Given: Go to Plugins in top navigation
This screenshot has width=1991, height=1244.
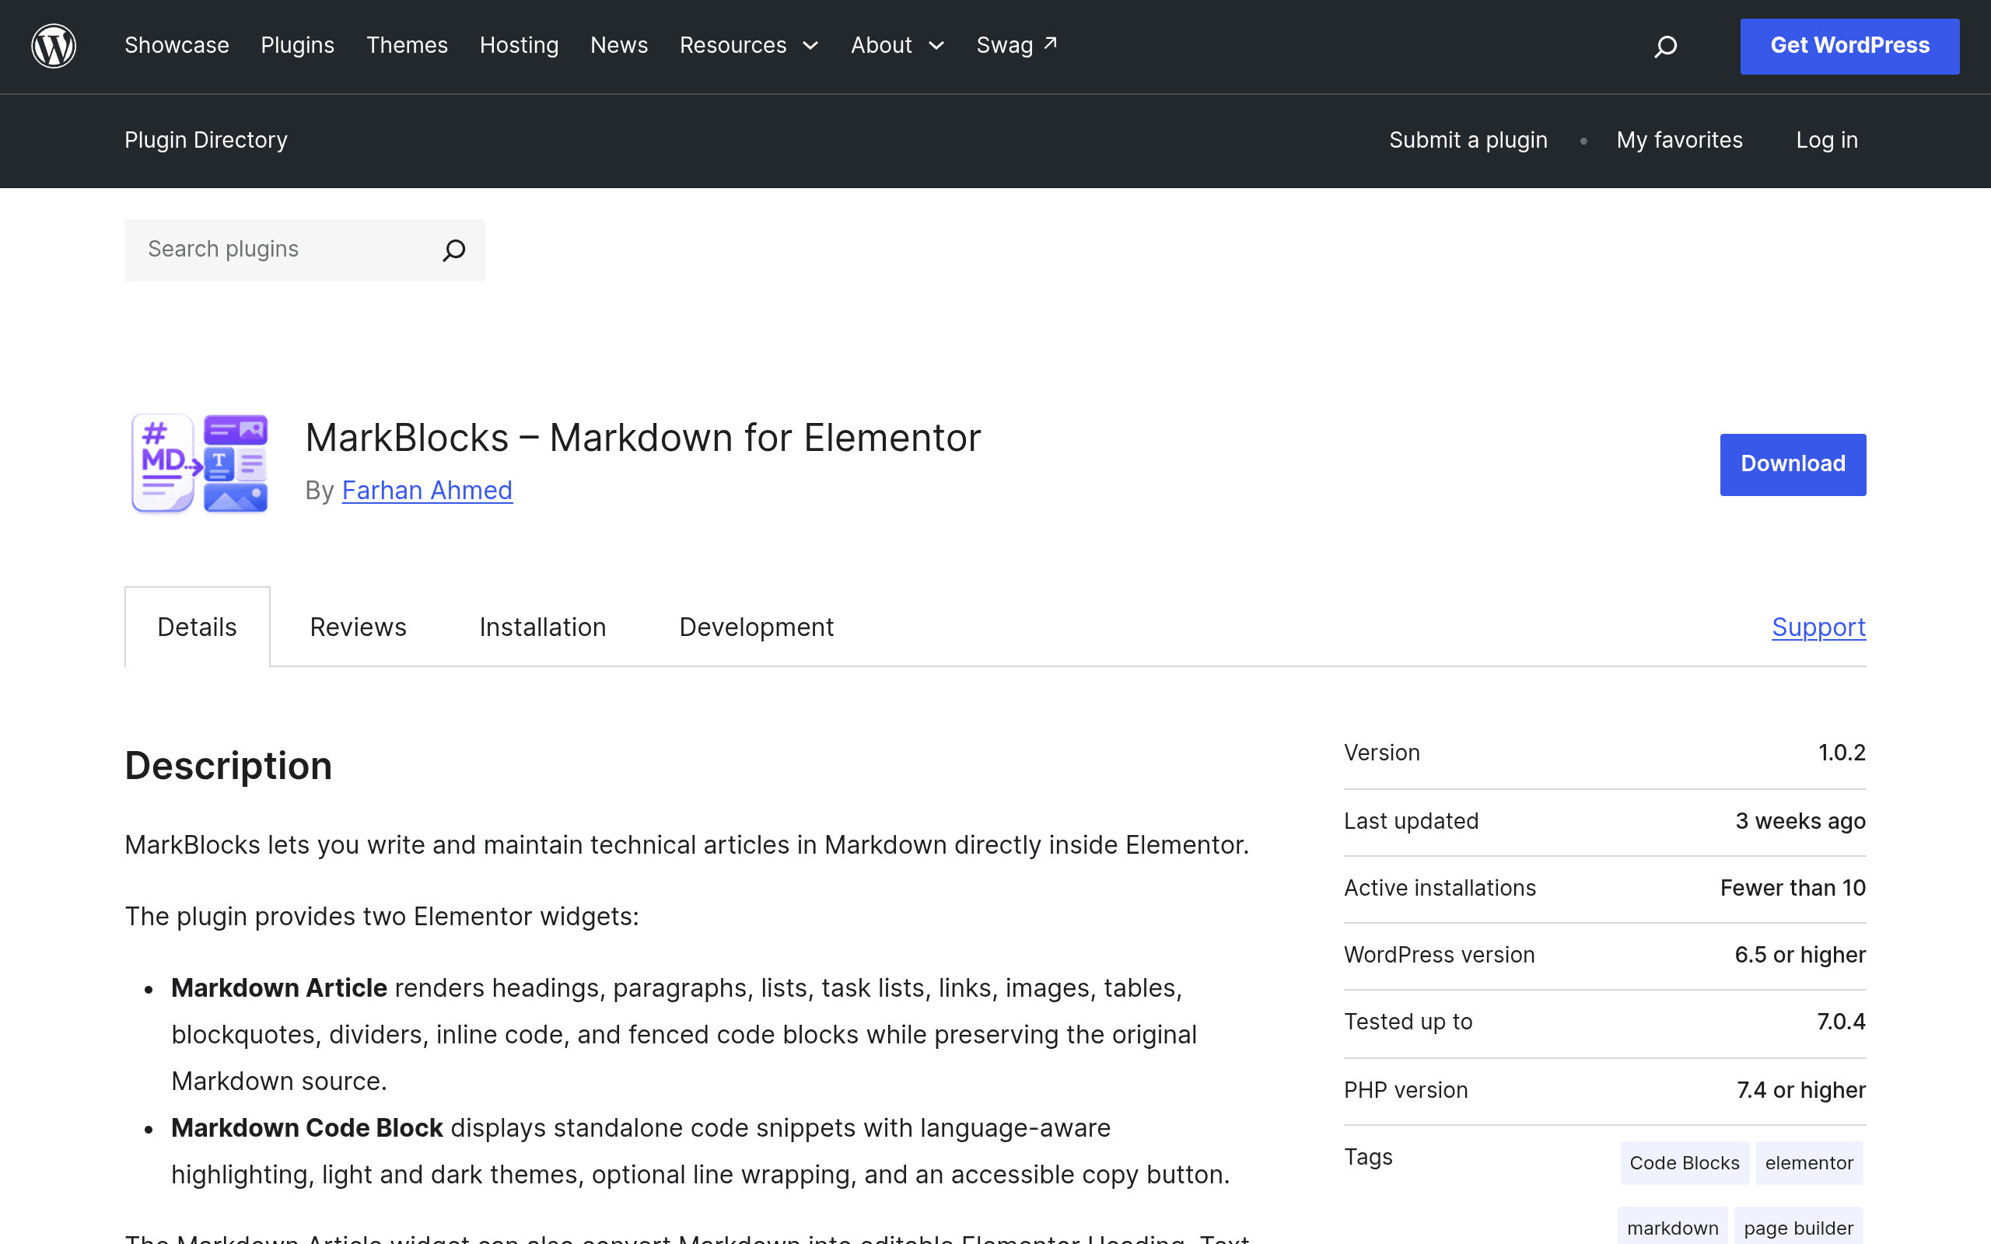Looking at the screenshot, I should 298,45.
